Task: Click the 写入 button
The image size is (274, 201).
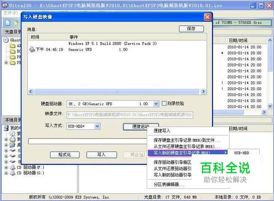Action: click(x=102, y=155)
